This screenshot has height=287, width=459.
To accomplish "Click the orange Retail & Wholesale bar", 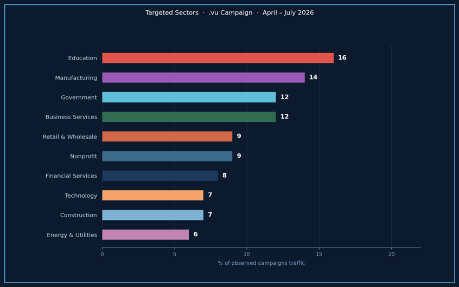I will 167,136.
